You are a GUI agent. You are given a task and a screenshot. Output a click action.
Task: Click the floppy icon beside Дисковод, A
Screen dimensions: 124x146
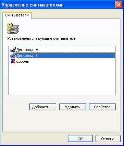point(13,50)
